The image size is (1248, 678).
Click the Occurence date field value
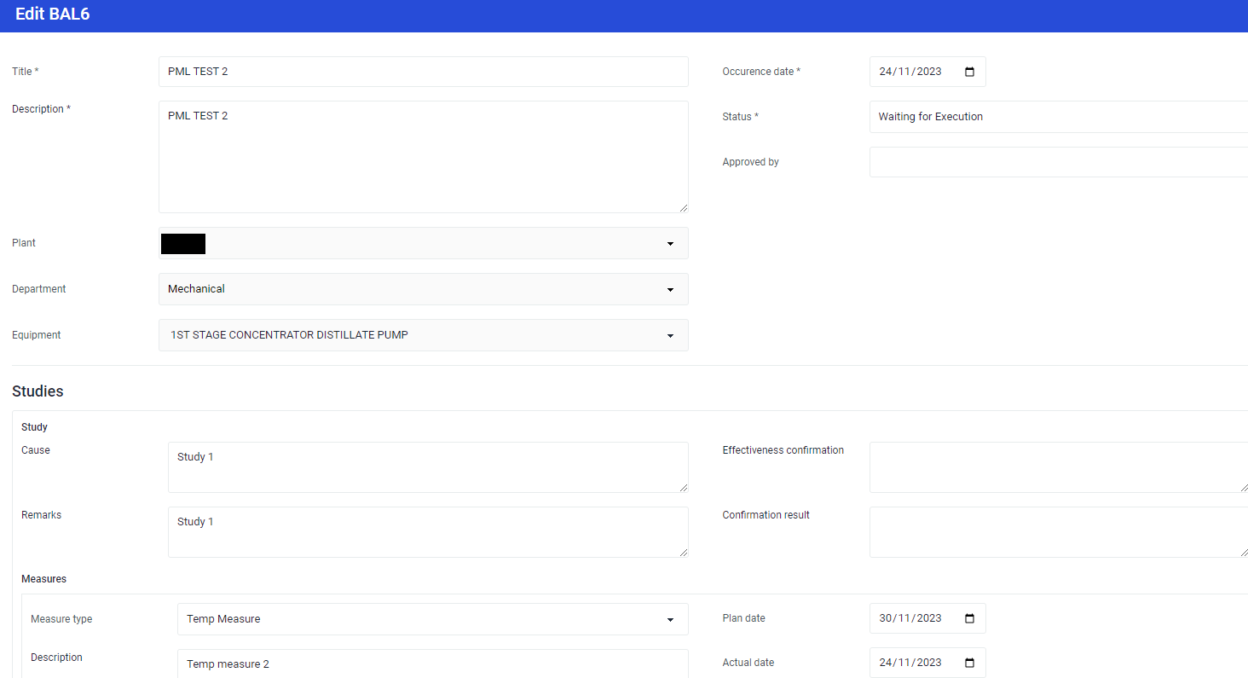910,72
